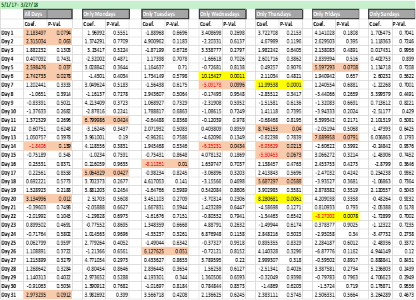Select the Thursday coefficient 5.687297
The width and height of the screenshot is (416, 300).
click(x=267, y=181)
